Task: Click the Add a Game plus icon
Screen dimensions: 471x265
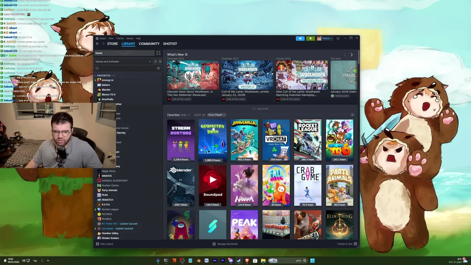Action: tap(98, 244)
